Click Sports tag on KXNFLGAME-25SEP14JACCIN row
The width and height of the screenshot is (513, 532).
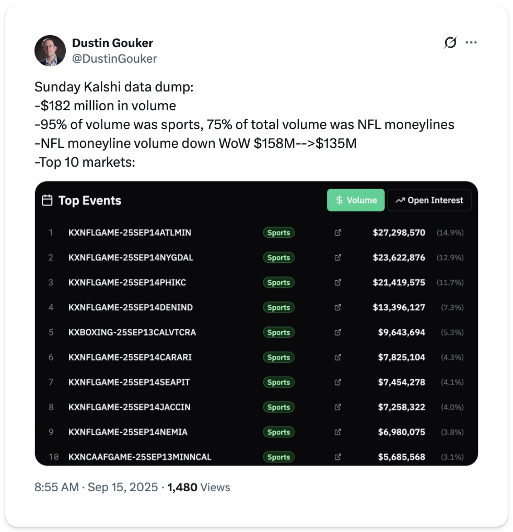[279, 407]
